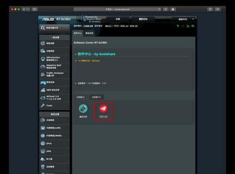Viewport: 235px width, 174px height.
Task: Open the Tools wrench item
Action: [54, 106]
